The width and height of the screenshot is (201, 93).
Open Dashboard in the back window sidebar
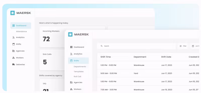21,26
